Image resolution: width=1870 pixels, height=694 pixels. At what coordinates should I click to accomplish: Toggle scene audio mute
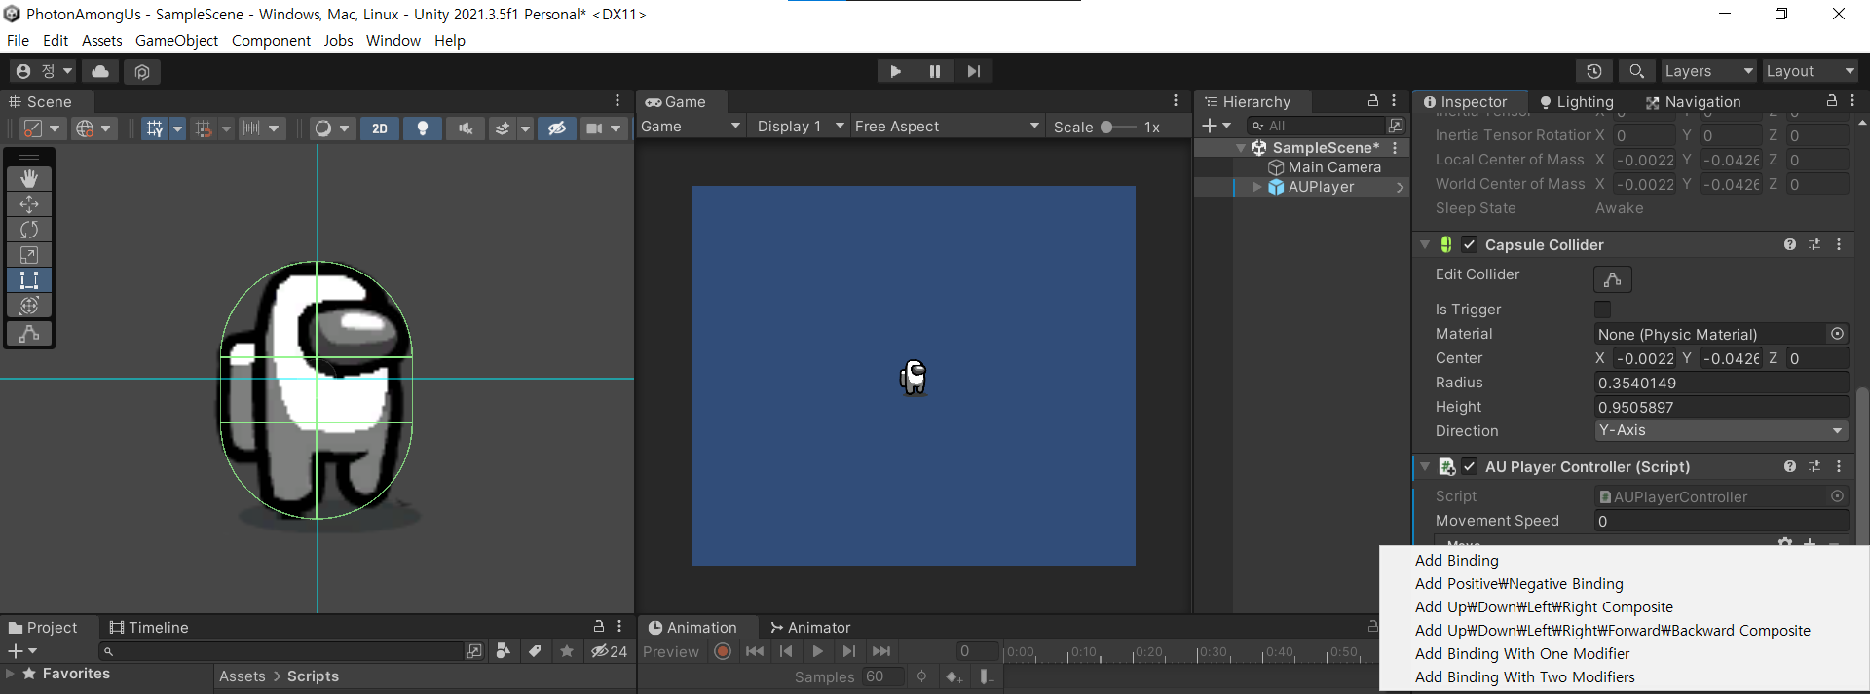466,128
